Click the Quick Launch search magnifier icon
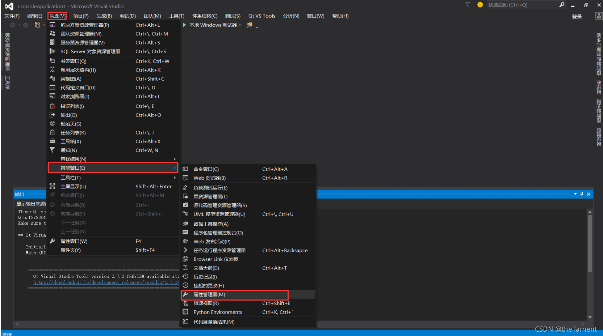The width and height of the screenshot is (603, 336). [x=562, y=5]
